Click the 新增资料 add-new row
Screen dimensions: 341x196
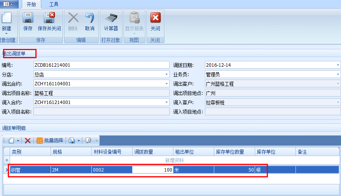point(174,160)
